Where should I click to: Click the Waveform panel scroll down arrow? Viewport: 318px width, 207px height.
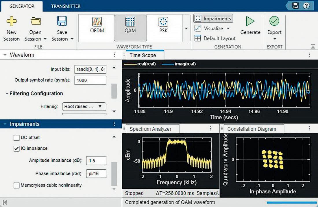tap(114, 111)
